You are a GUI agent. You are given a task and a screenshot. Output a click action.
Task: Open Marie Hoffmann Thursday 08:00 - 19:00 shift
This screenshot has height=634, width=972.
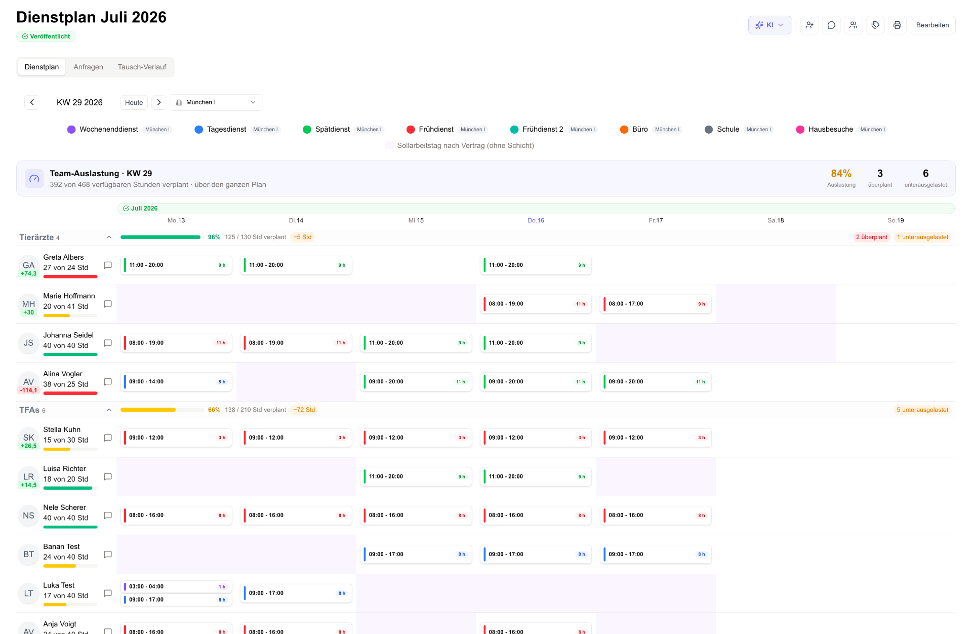click(536, 304)
